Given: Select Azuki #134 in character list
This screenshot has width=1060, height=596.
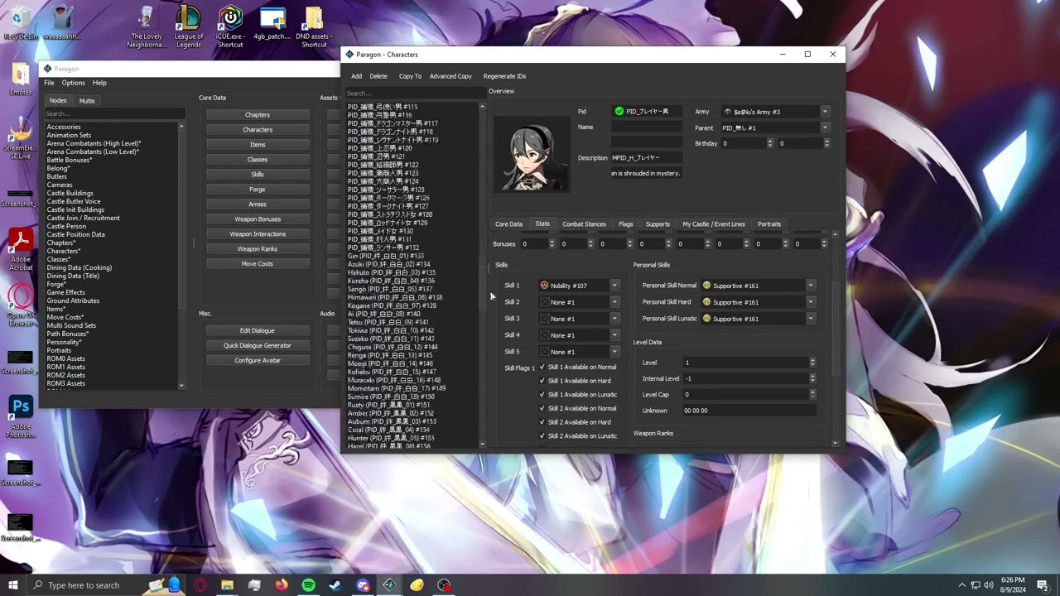Looking at the screenshot, I should coord(389,264).
